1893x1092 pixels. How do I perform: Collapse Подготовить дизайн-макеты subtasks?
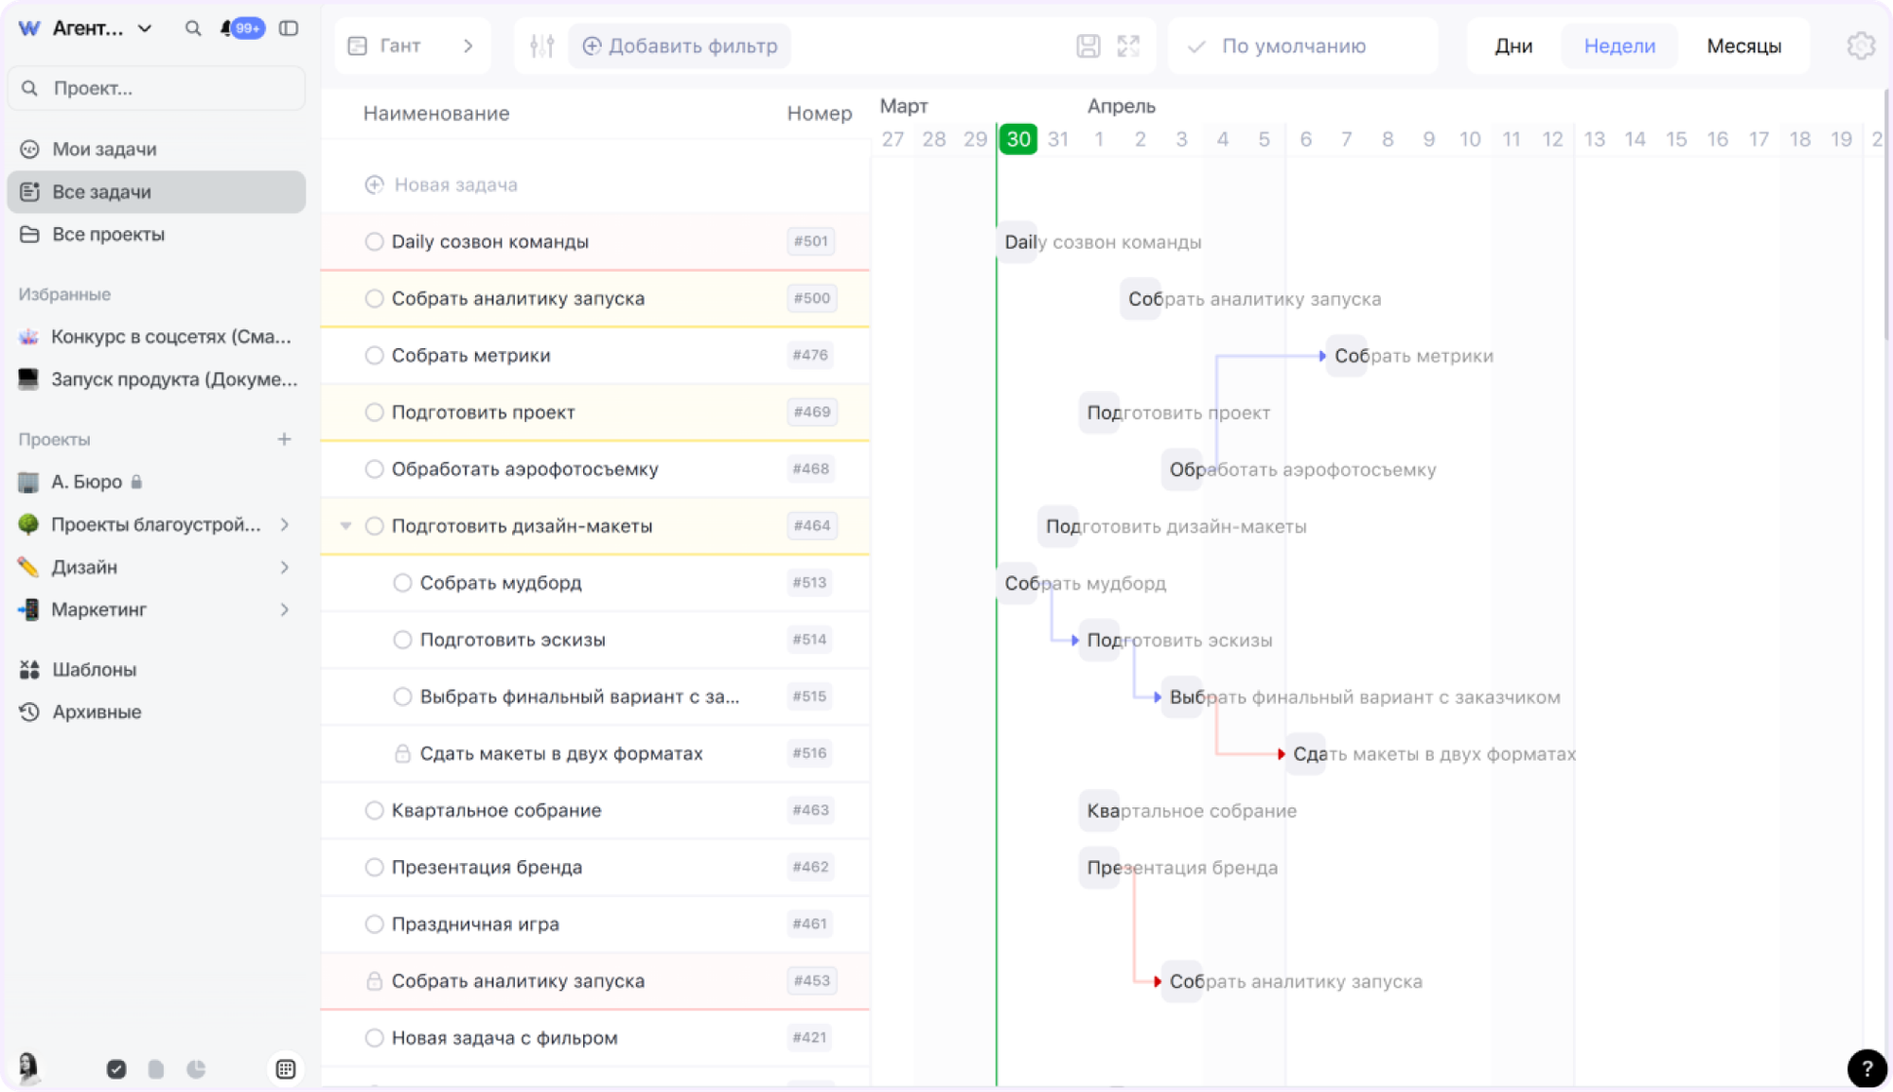pyautogui.click(x=345, y=526)
